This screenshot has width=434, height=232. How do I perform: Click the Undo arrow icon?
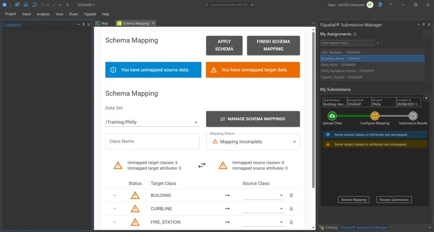(x=43, y=5)
